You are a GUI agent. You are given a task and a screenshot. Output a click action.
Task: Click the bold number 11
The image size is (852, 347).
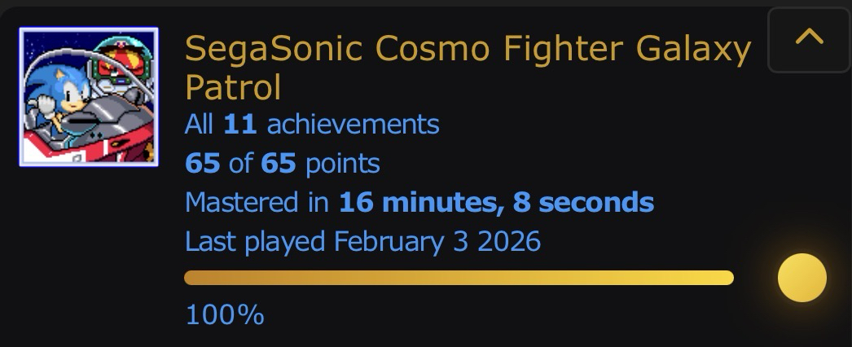239,125
